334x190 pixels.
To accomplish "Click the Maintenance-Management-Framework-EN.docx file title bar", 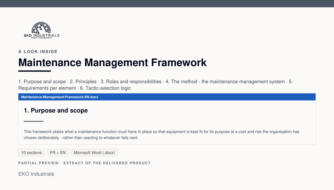I will [x=167, y=97].
